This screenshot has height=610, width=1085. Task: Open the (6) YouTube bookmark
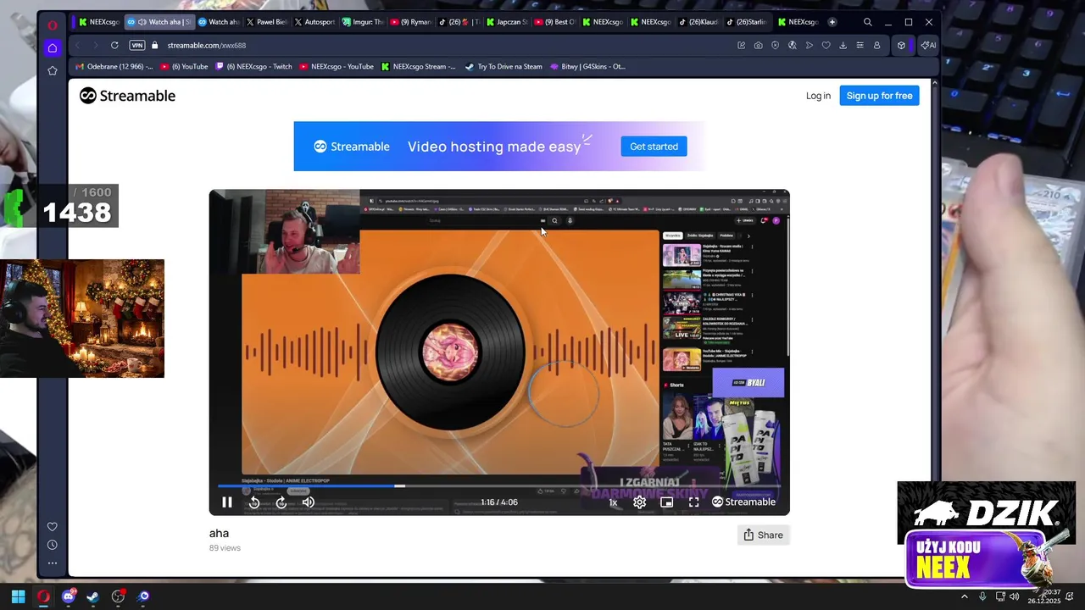(183, 66)
